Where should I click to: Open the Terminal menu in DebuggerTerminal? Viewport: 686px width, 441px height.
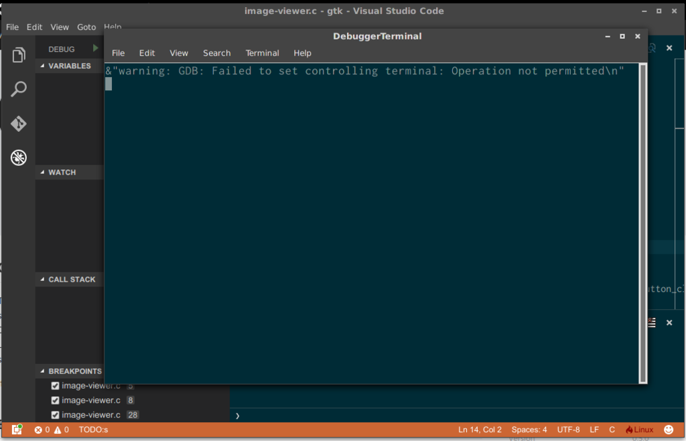tap(262, 53)
